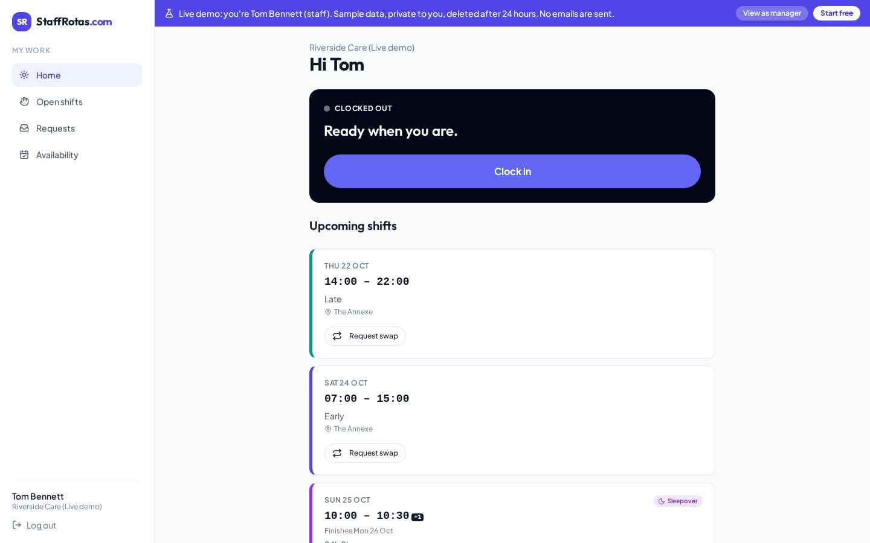Click swap arrows icon on Thursday shift
This screenshot has width=870, height=543.
click(x=337, y=336)
